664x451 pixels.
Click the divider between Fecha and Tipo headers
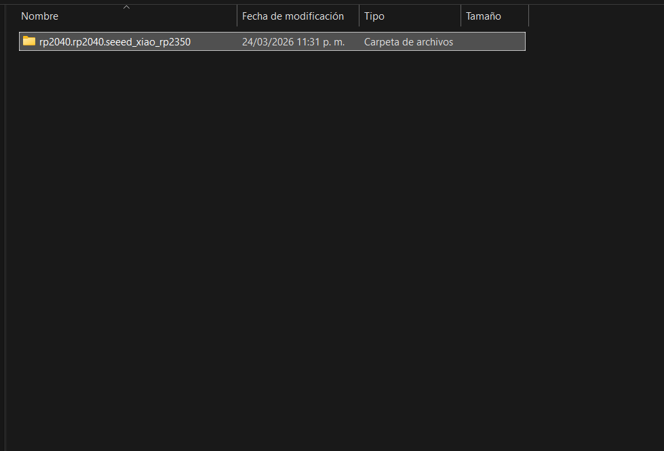(x=359, y=16)
